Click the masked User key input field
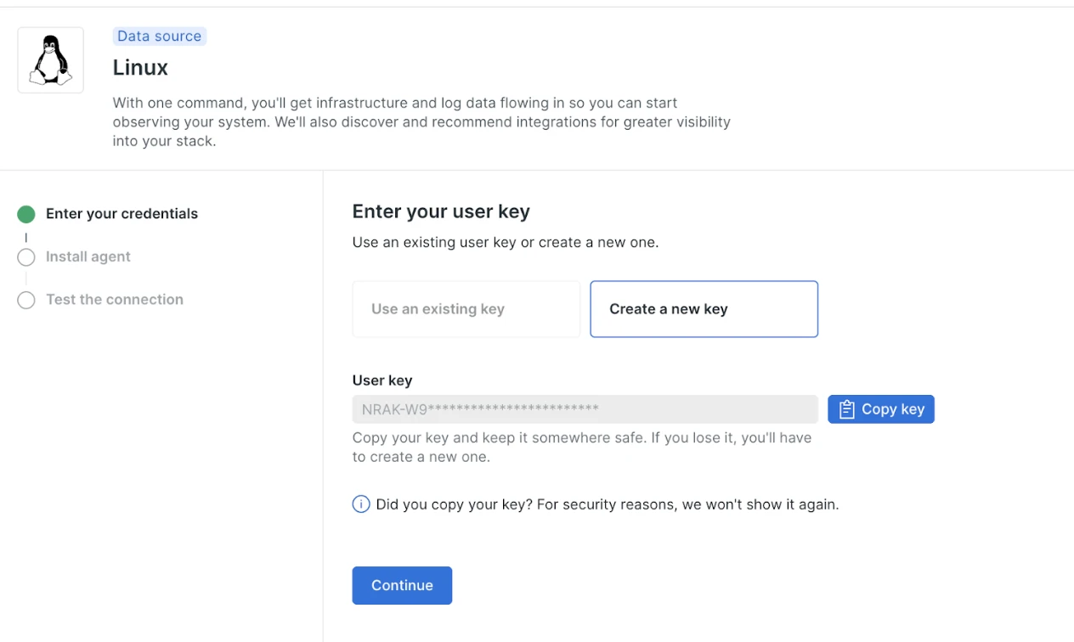Image resolution: width=1074 pixels, height=642 pixels. [585, 409]
